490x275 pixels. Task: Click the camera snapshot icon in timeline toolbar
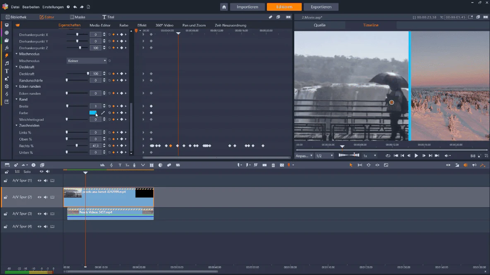(x=282, y=165)
